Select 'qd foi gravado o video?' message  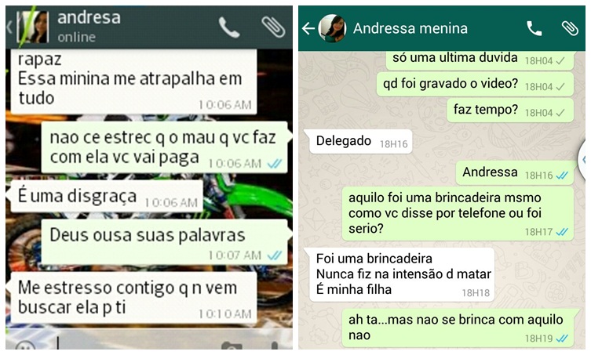[475, 85]
